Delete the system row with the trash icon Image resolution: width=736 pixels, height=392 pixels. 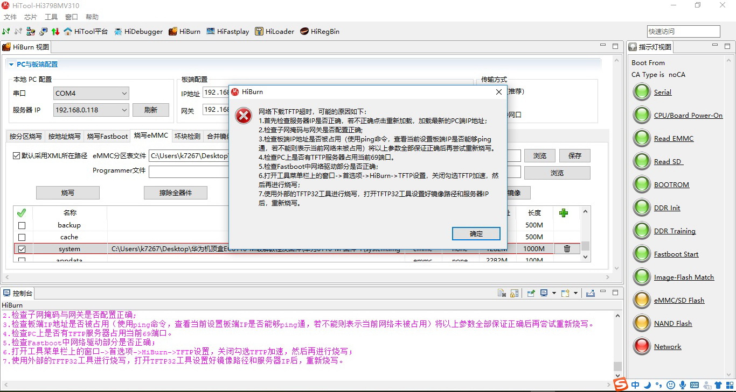tap(567, 248)
